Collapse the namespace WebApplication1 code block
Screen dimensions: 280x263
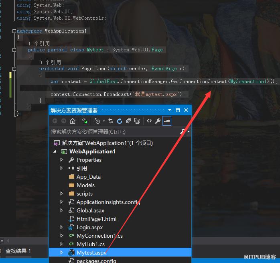click(x=14, y=31)
